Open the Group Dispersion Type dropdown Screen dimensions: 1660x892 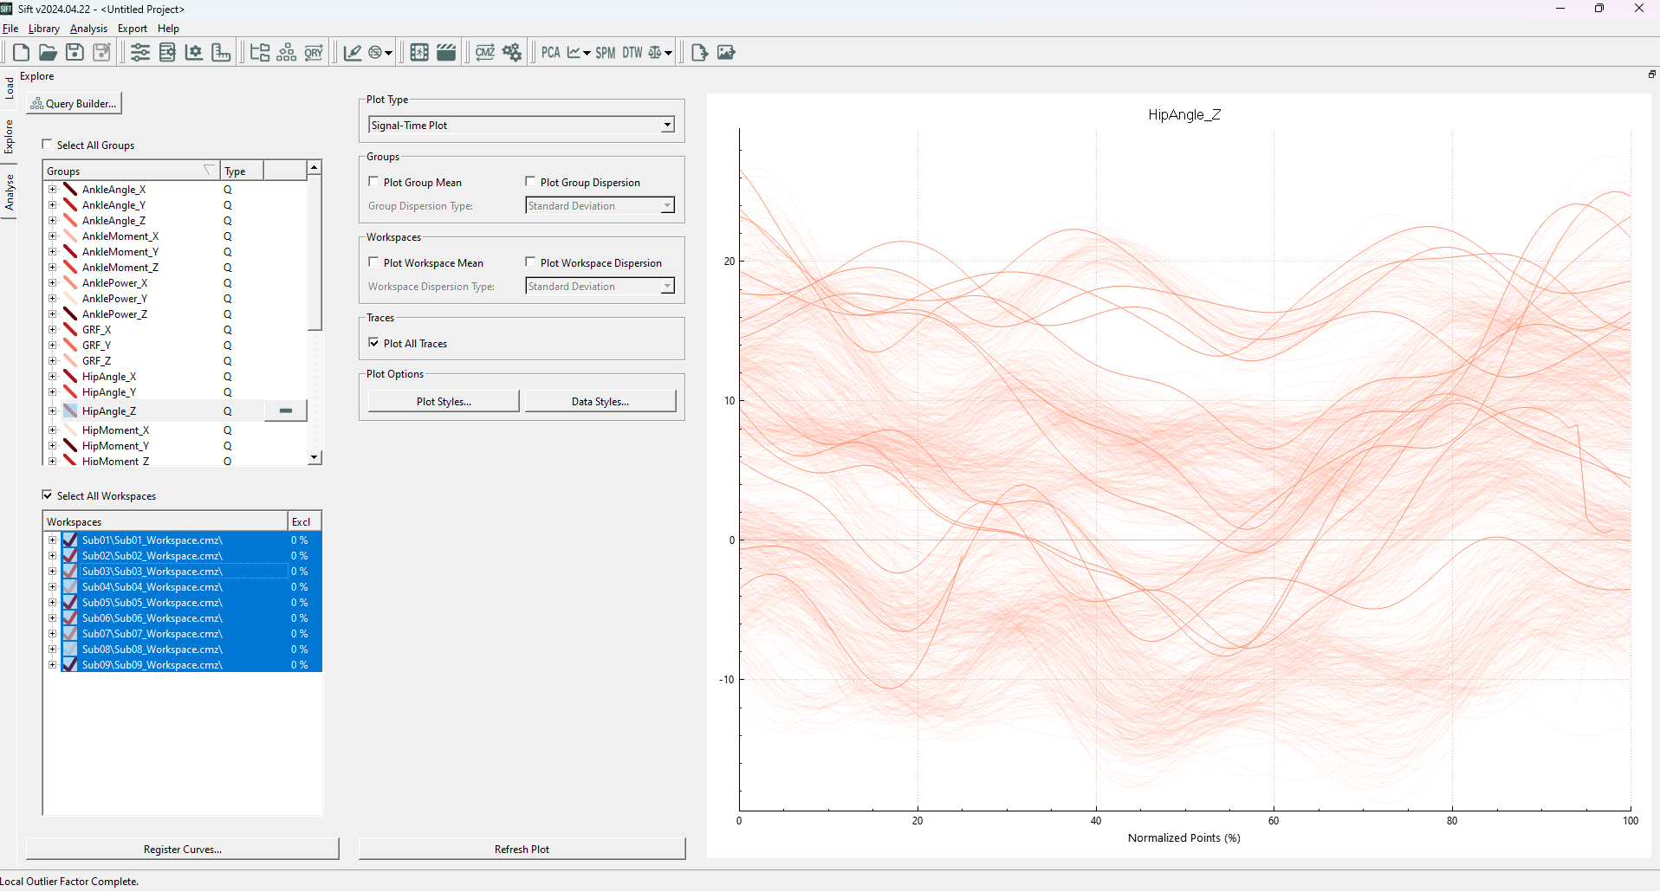[x=600, y=206]
